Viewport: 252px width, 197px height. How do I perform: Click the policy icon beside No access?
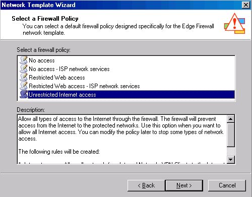point(24,60)
